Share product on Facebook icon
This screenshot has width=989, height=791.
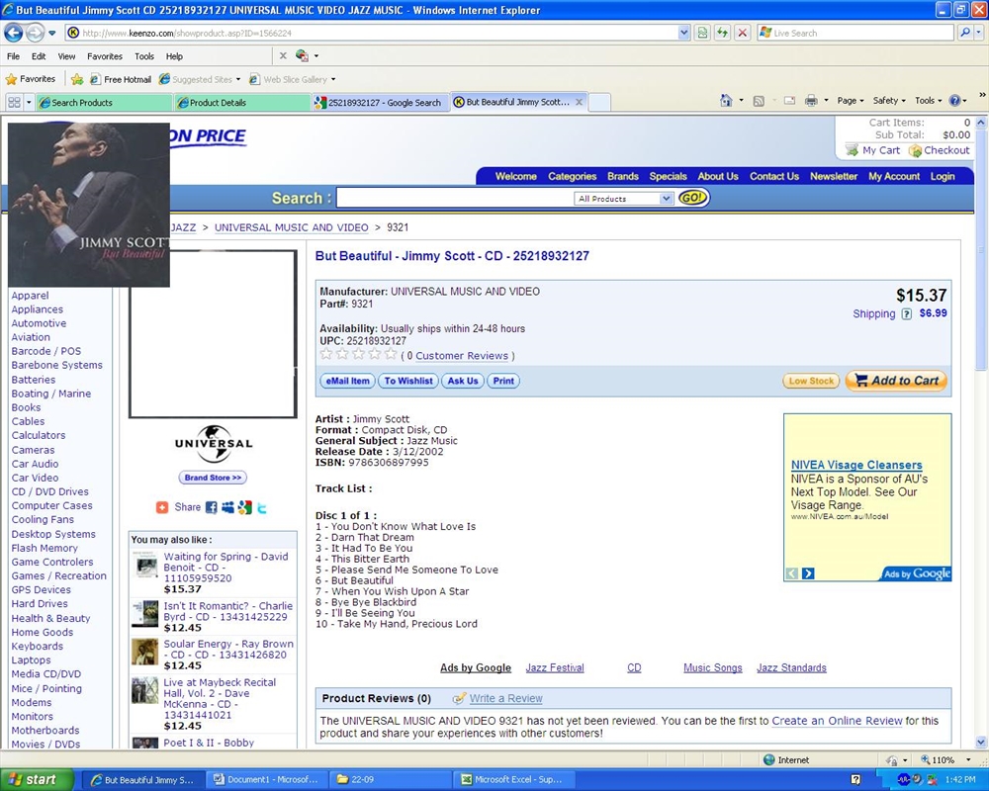(x=211, y=507)
